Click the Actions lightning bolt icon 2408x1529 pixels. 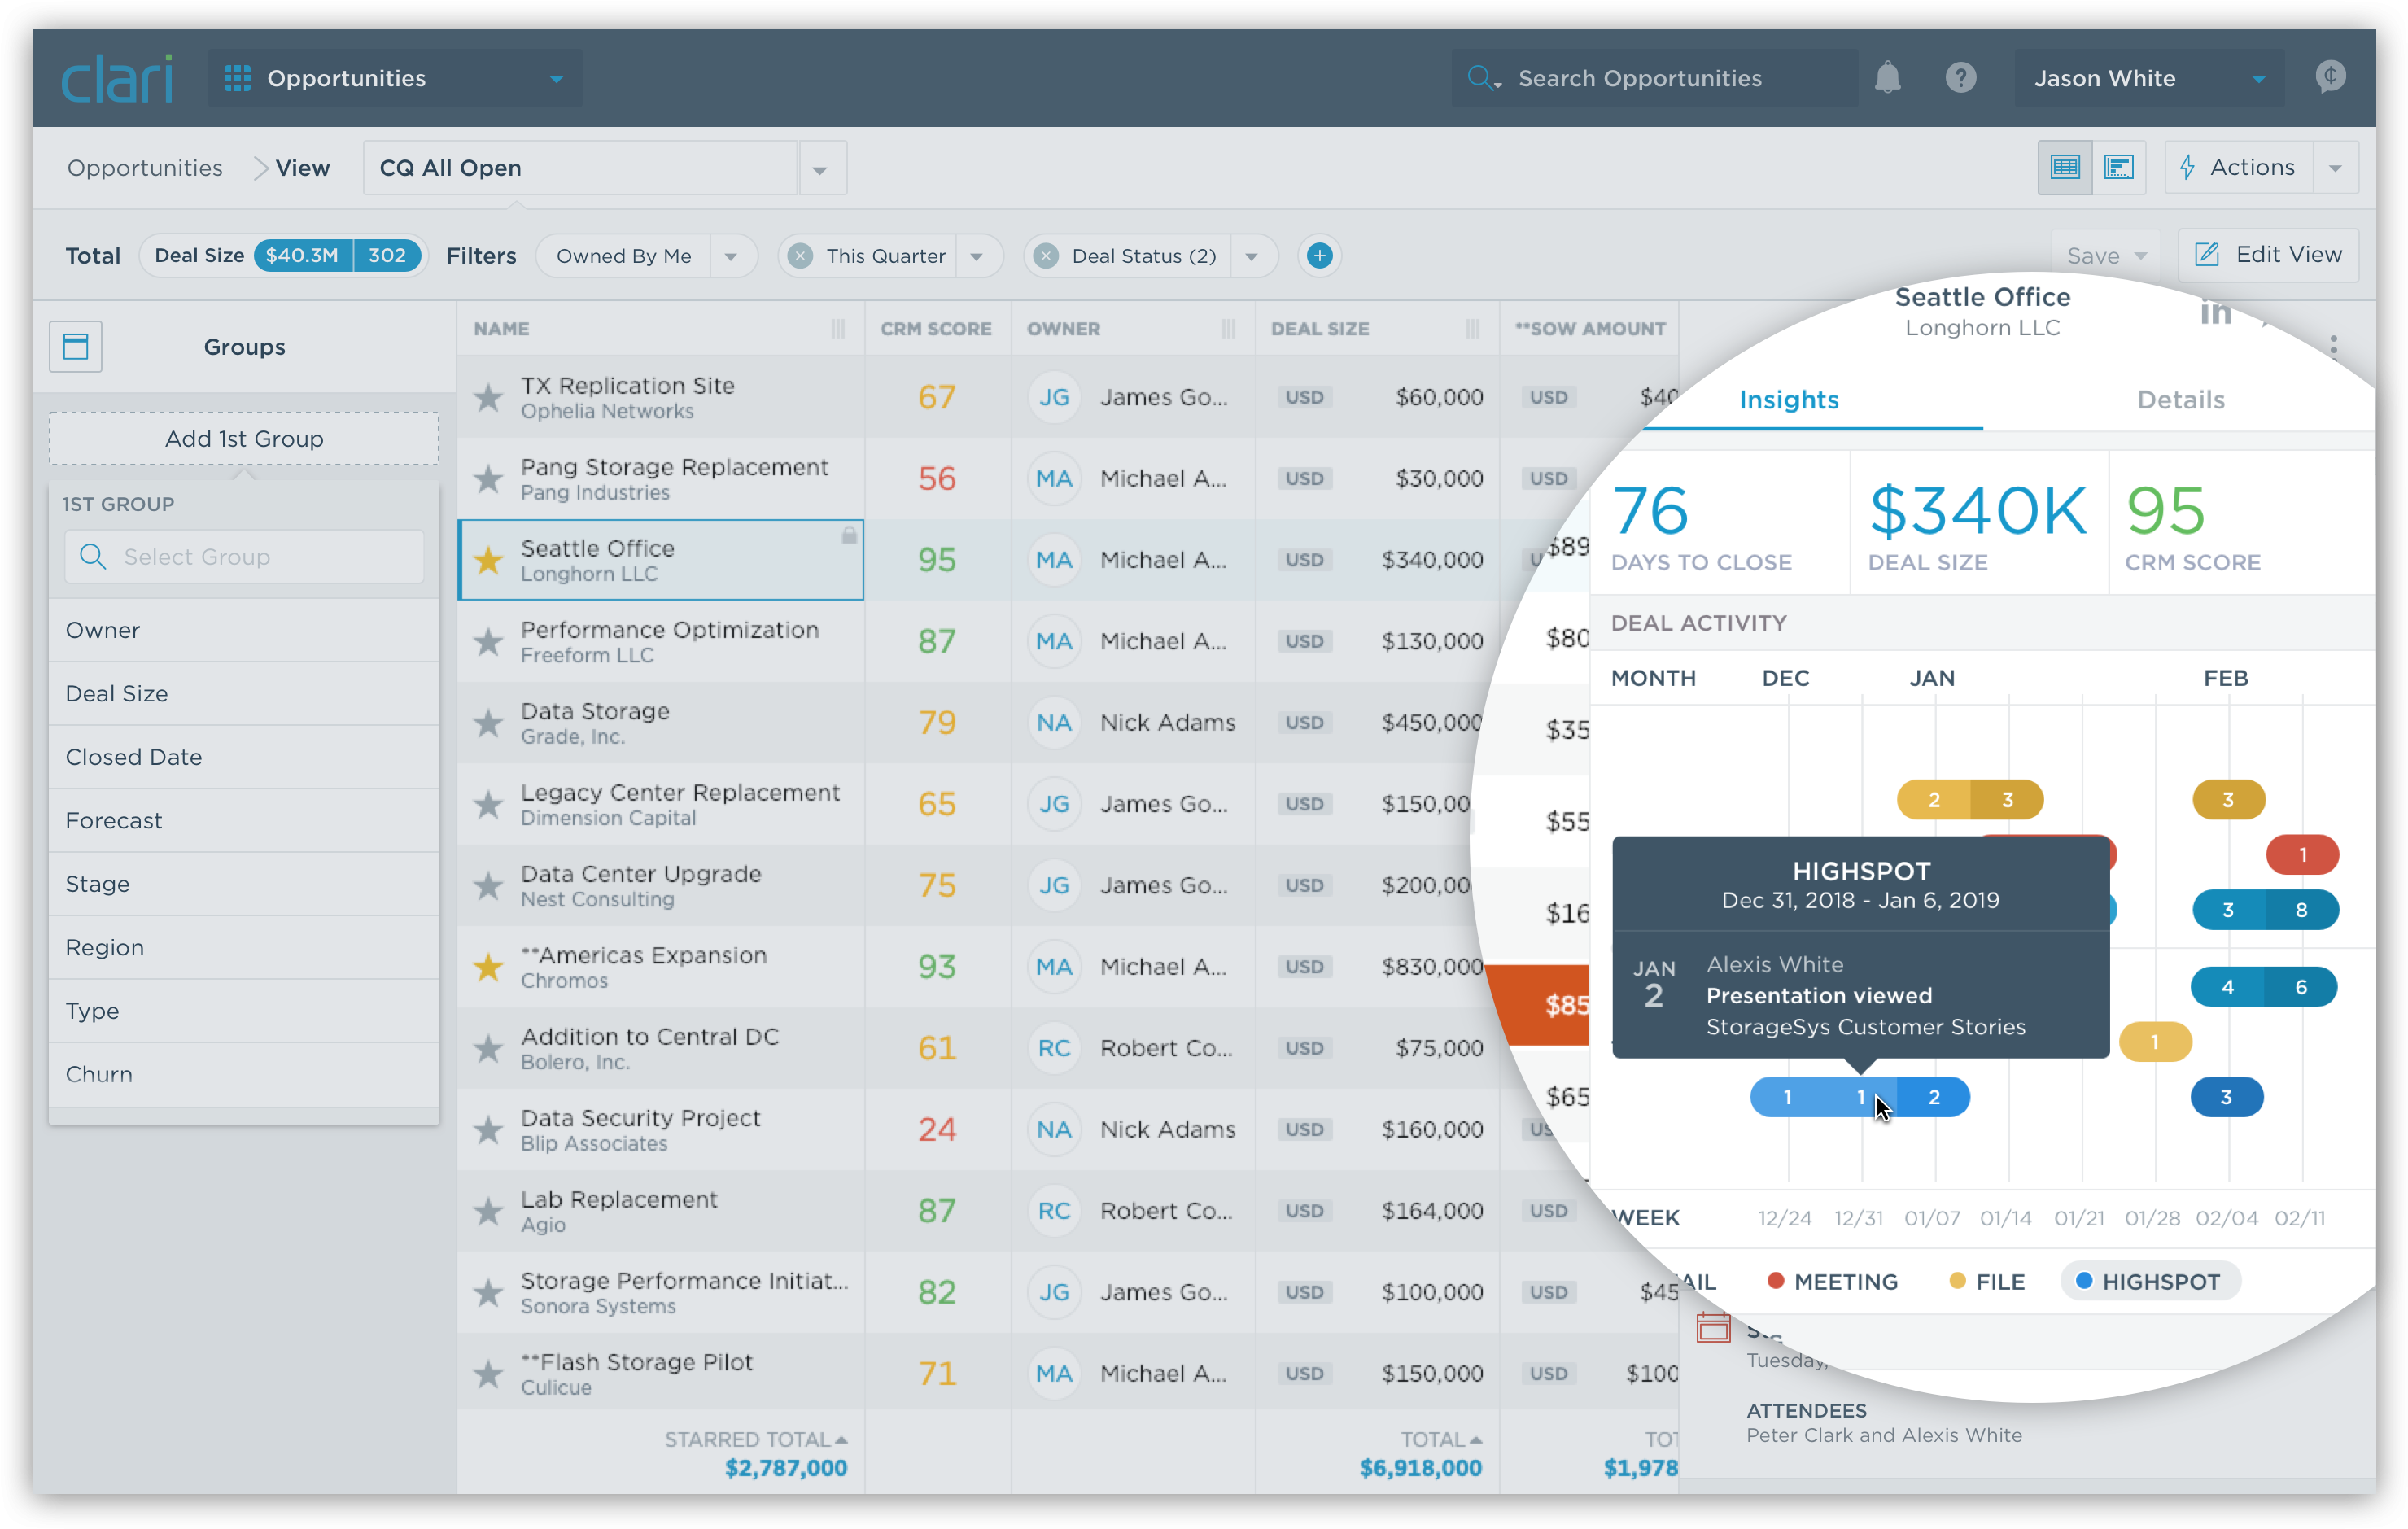click(2187, 167)
